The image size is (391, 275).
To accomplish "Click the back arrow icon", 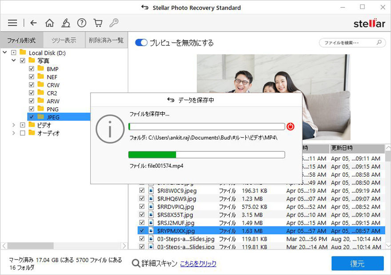I will [x=33, y=23].
